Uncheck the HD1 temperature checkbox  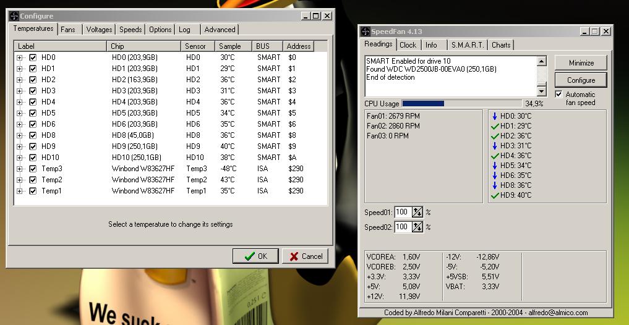(33, 69)
